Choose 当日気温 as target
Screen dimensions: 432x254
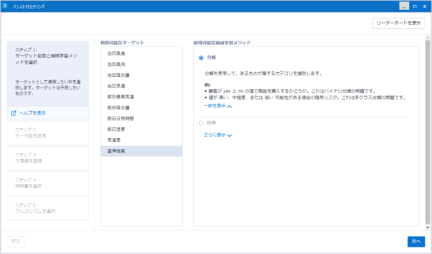point(141,86)
